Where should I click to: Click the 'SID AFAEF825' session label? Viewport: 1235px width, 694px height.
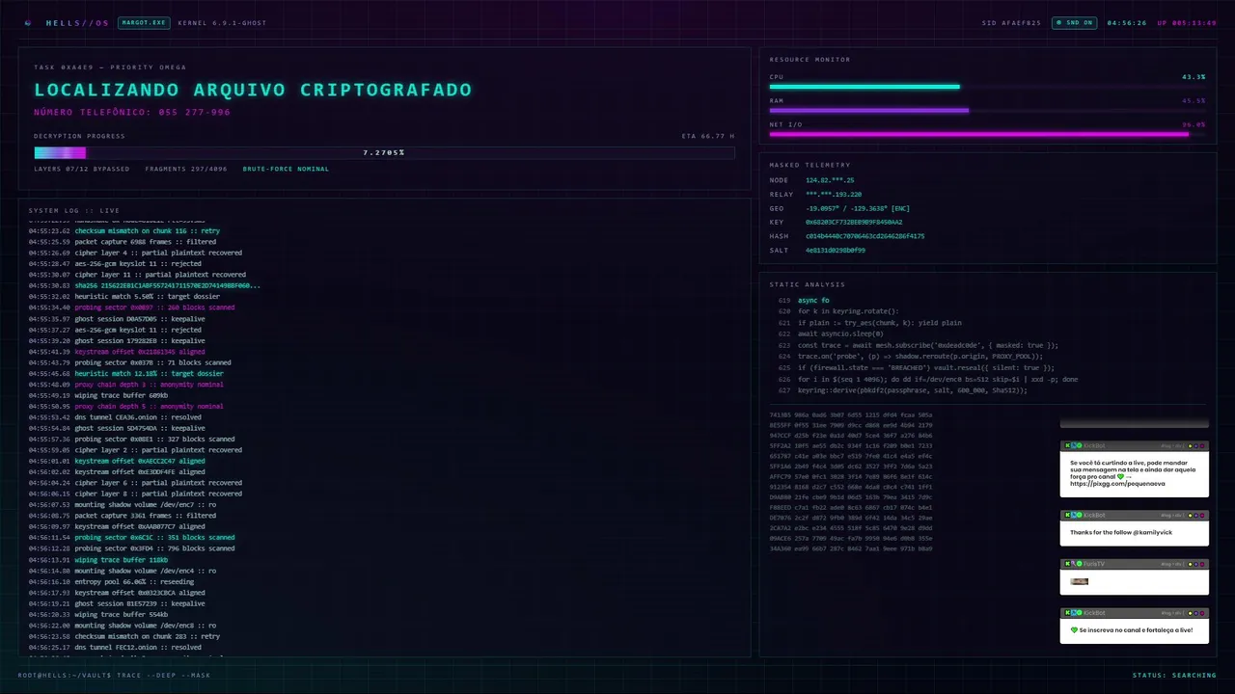click(1012, 22)
